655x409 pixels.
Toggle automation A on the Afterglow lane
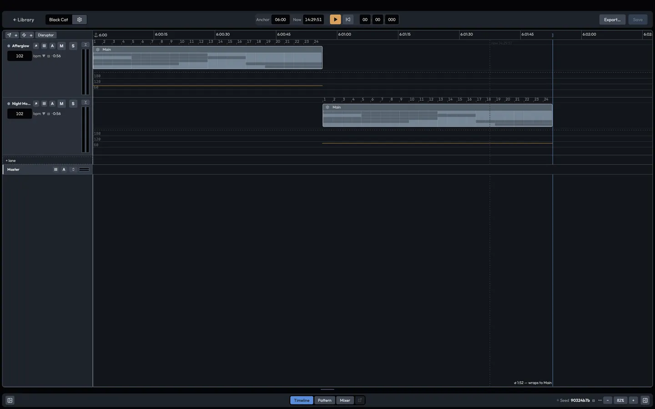[52, 46]
